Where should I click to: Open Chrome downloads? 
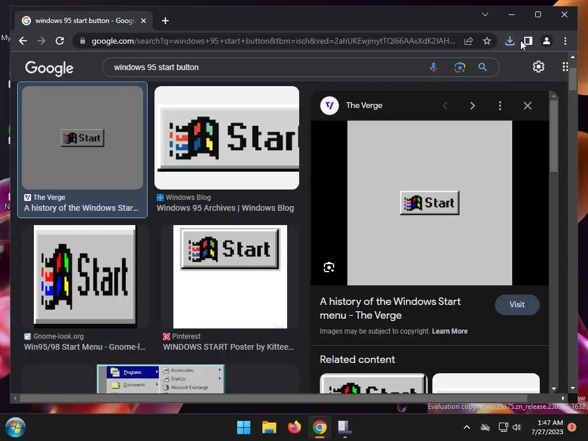tap(510, 41)
